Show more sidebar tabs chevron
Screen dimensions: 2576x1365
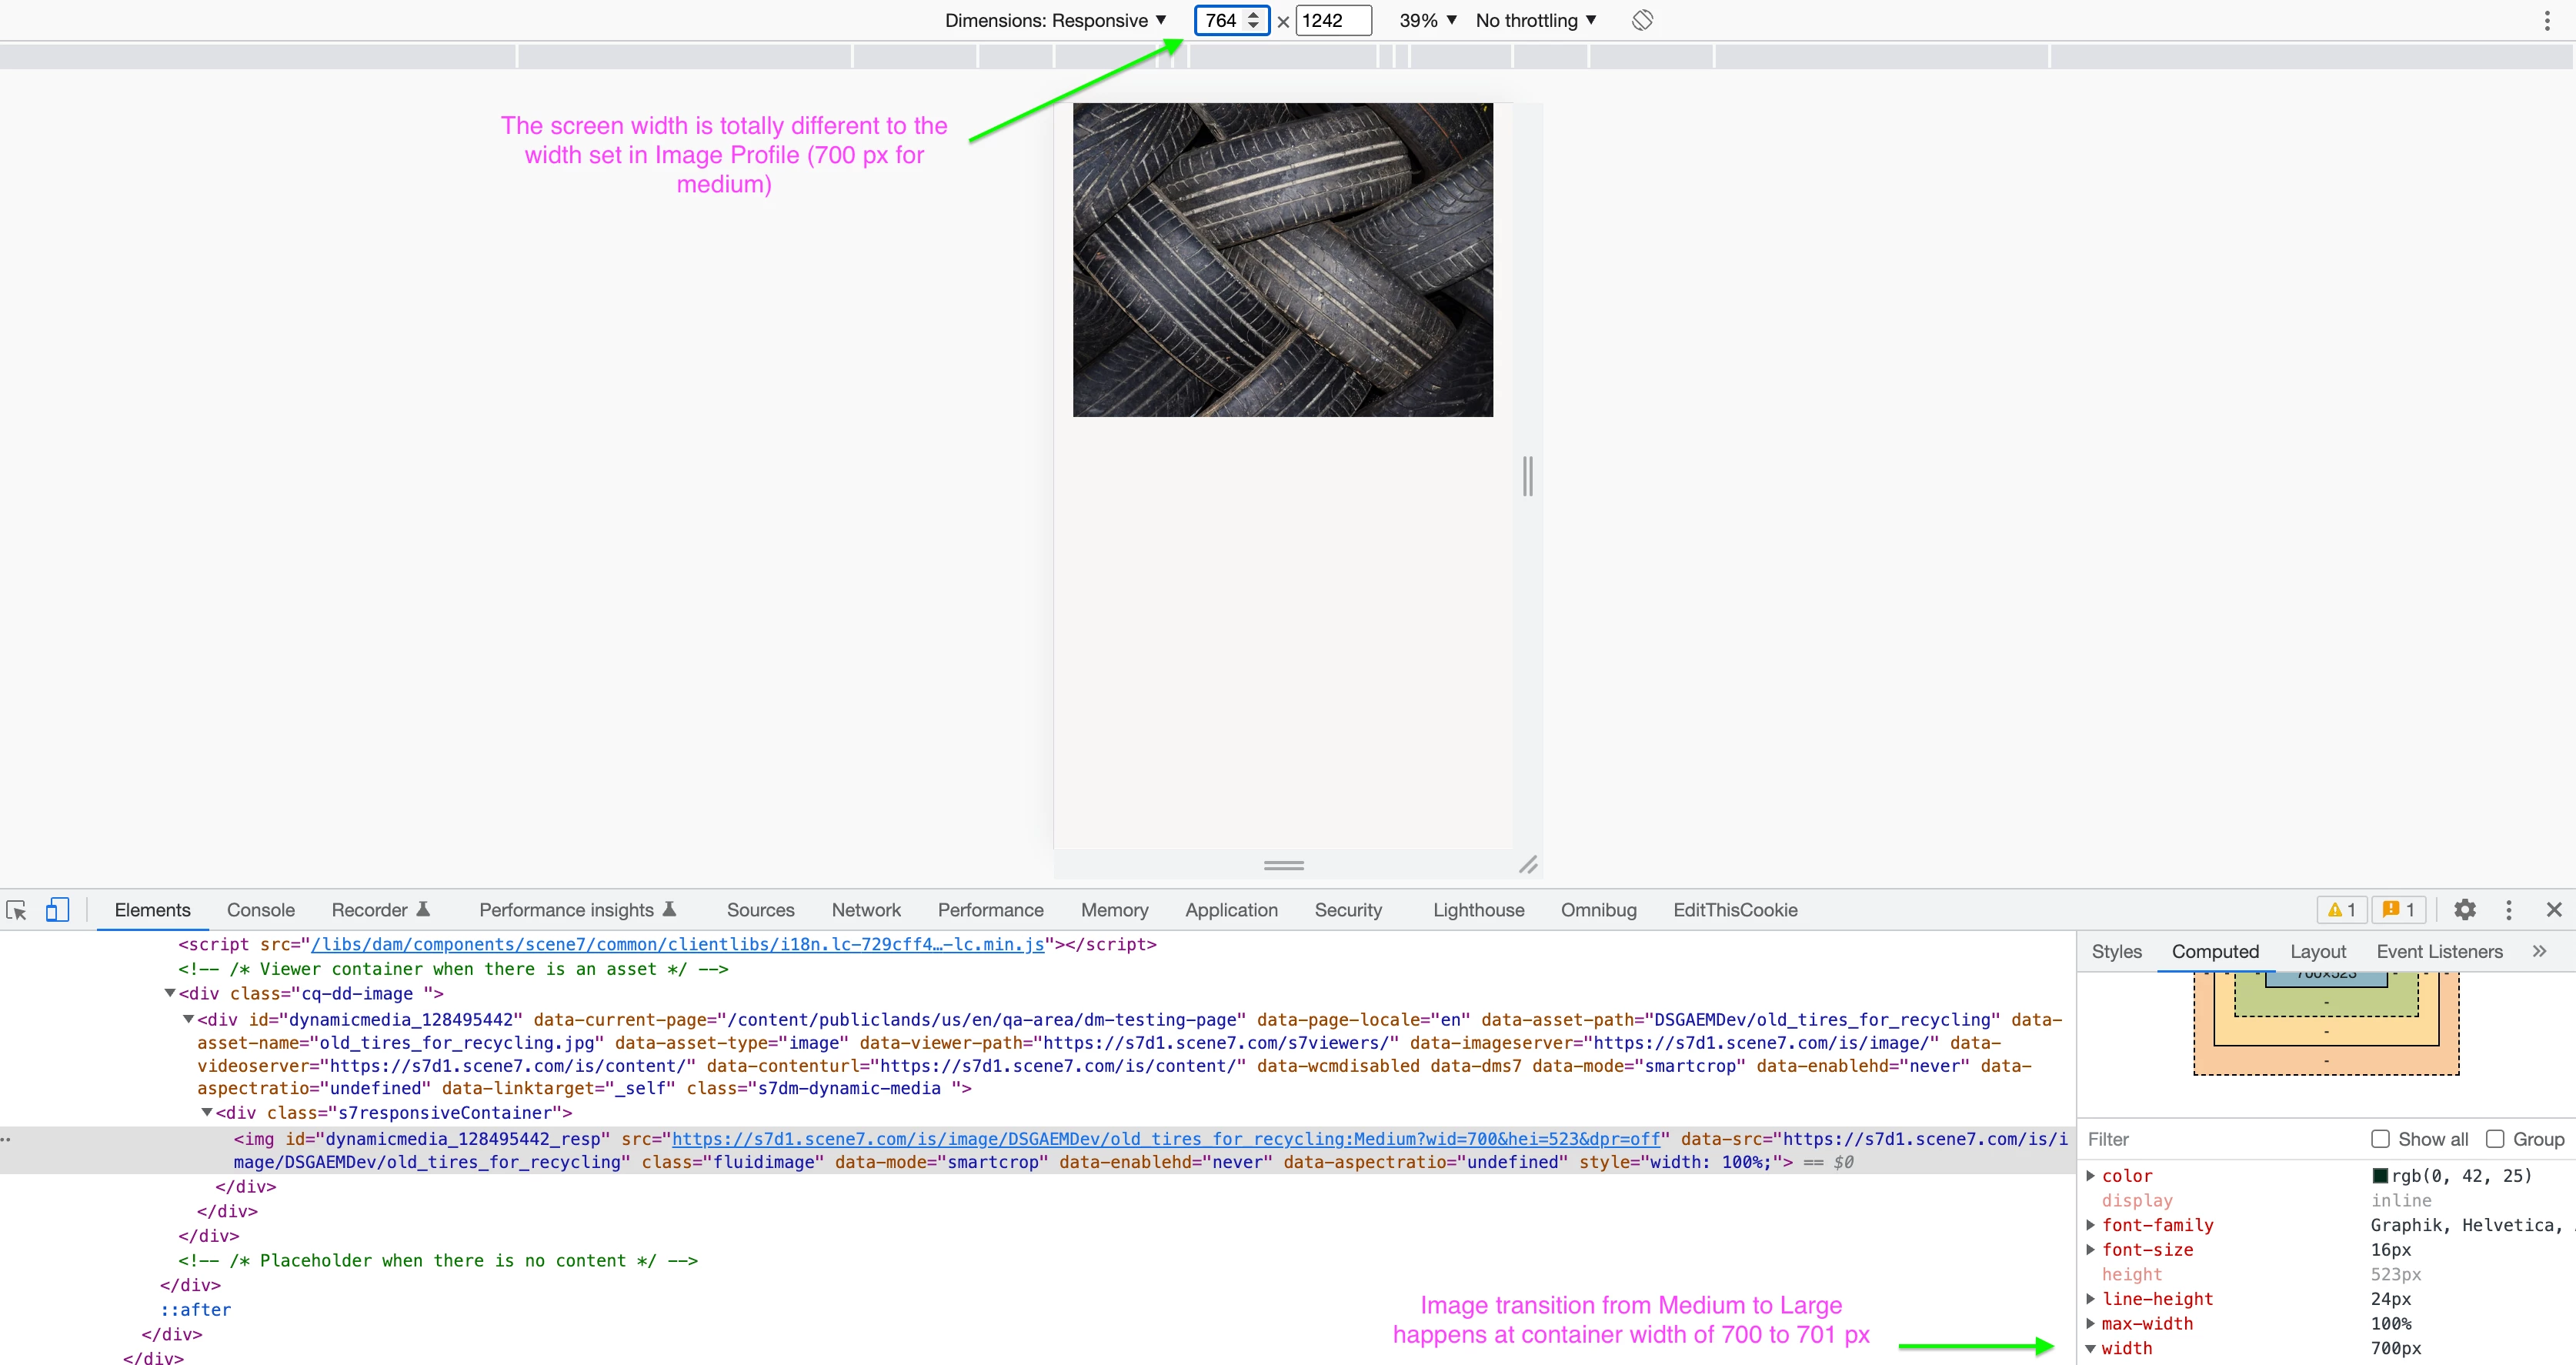(x=2539, y=951)
